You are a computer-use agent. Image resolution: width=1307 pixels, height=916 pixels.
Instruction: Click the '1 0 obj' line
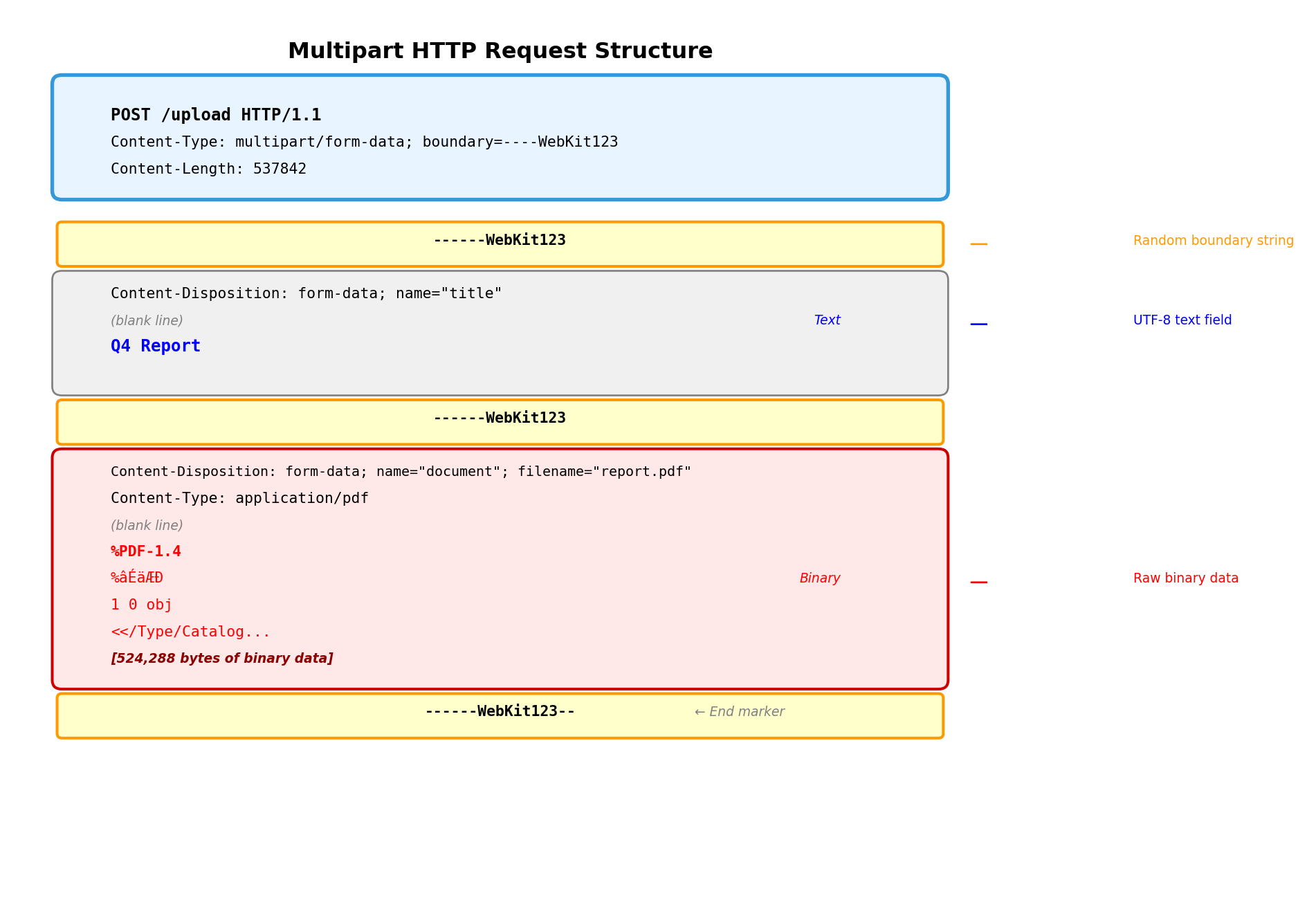[x=141, y=605]
